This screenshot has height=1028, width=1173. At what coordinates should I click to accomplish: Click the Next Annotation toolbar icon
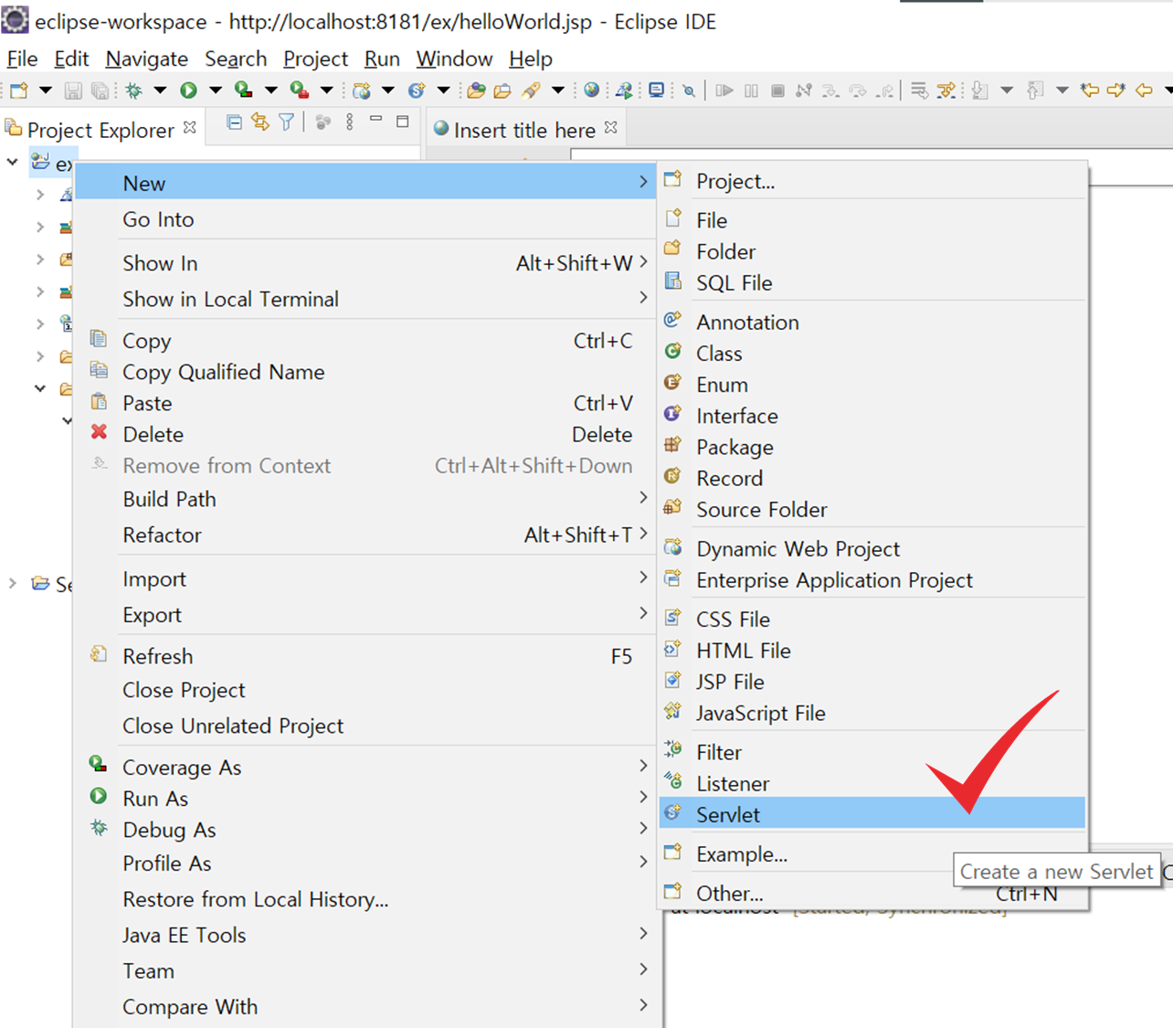click(979, 90)
